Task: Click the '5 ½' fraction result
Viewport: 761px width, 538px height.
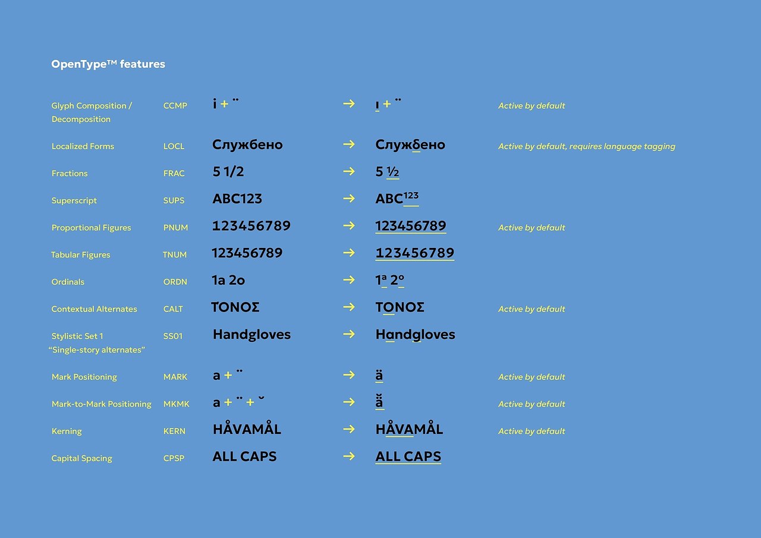Action: (388, 172)
